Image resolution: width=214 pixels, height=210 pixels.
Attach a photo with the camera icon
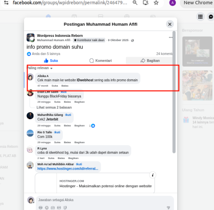[x=53, y=207]
